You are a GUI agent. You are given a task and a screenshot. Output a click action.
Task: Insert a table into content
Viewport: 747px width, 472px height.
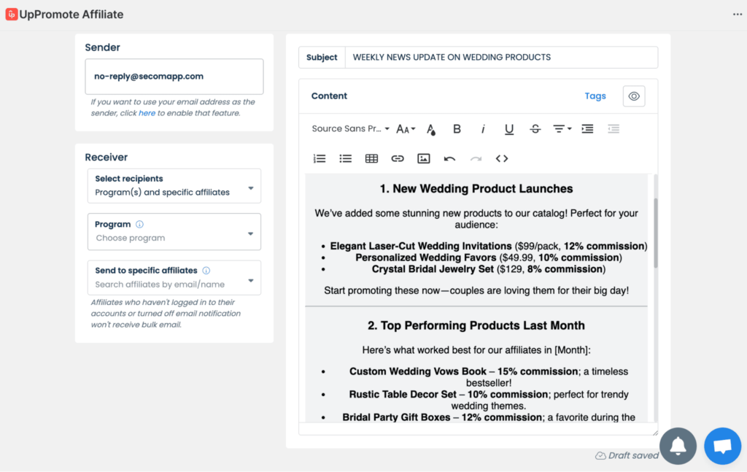(x=371, y=158)
